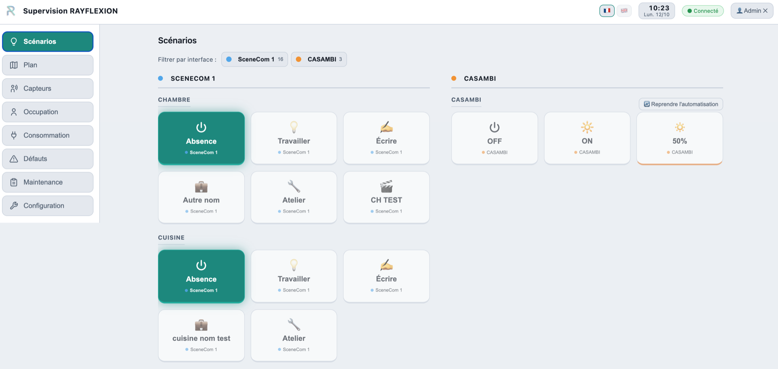Open the Plan section
This screenshot has height=369, width=778.
click(x=48, y=65)
